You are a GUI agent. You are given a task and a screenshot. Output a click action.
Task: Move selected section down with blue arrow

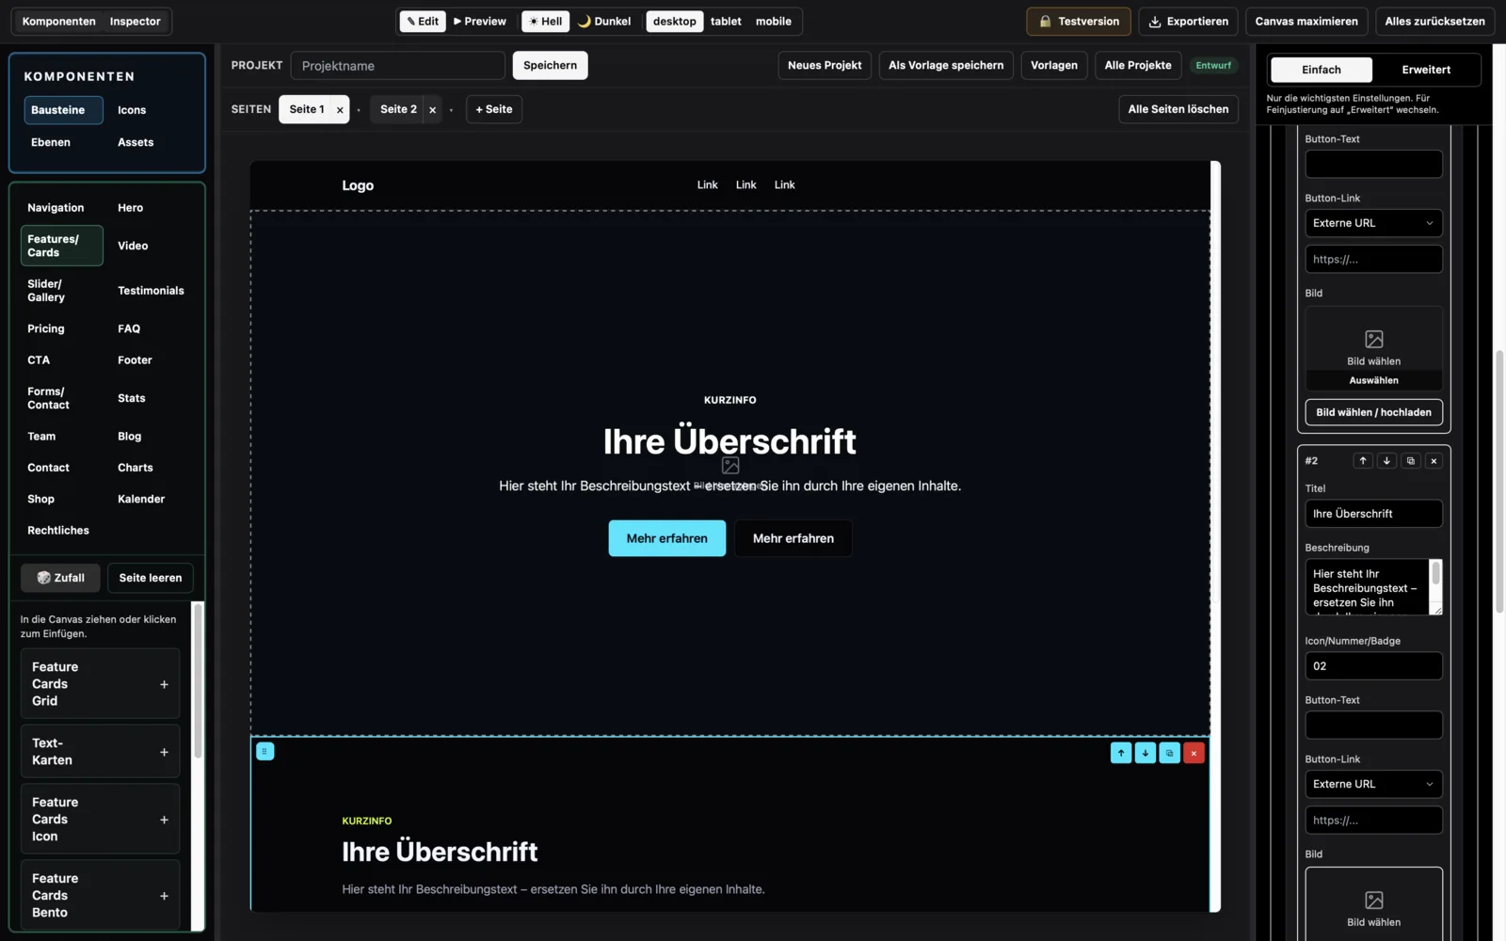pos(1146,753)
